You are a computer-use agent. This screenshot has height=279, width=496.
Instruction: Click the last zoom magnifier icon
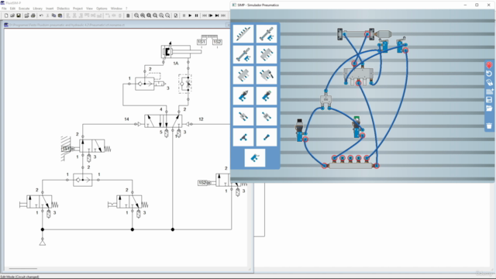click(167, 15)
